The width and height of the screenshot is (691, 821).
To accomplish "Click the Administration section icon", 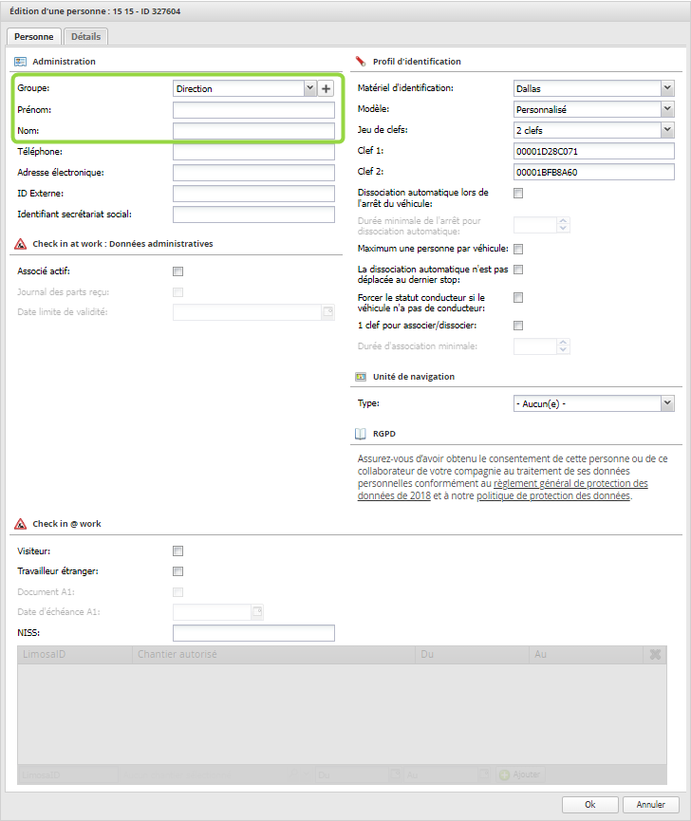I will click(21, 62).
